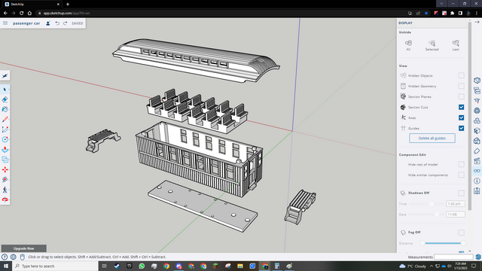Open the Scenes panel icon
The width and height of the screenshot is (482, 271).
(x=477, y=160)
